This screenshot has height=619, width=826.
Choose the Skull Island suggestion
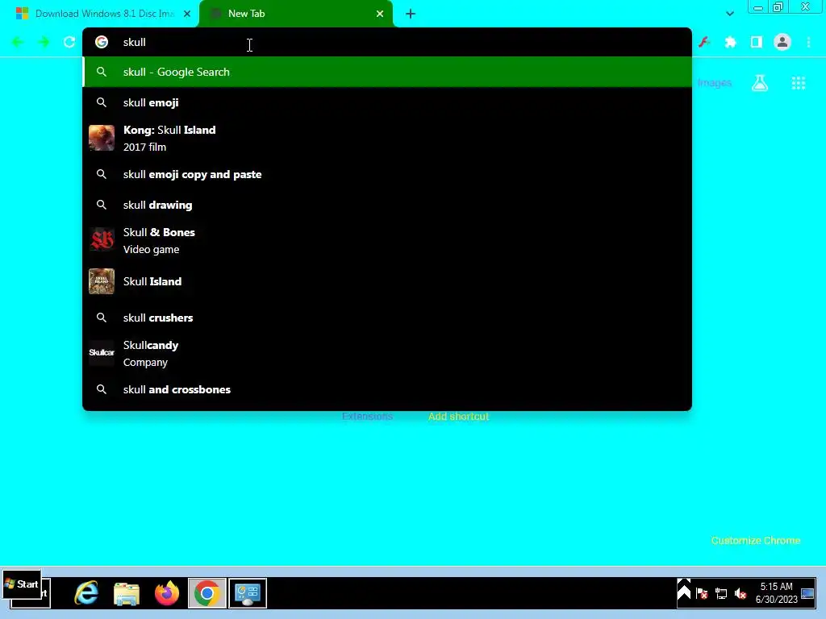(x=387, y=281)
